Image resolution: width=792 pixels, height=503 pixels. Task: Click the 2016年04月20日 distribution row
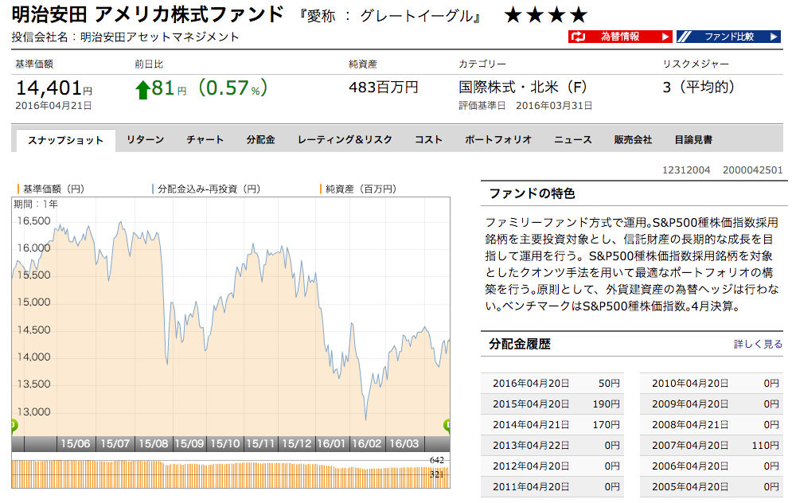[552, 384]
